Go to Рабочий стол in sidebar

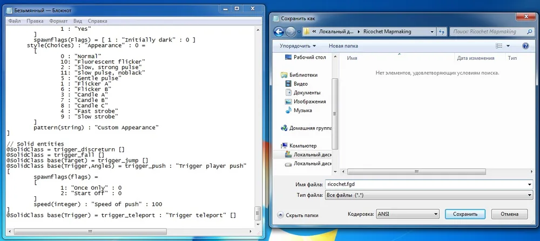(309, 57)
